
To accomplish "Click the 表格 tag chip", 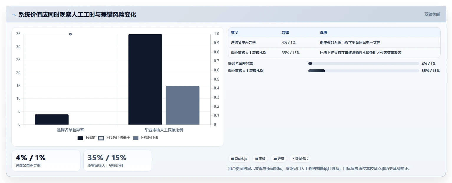I will [x=260, y=159].
